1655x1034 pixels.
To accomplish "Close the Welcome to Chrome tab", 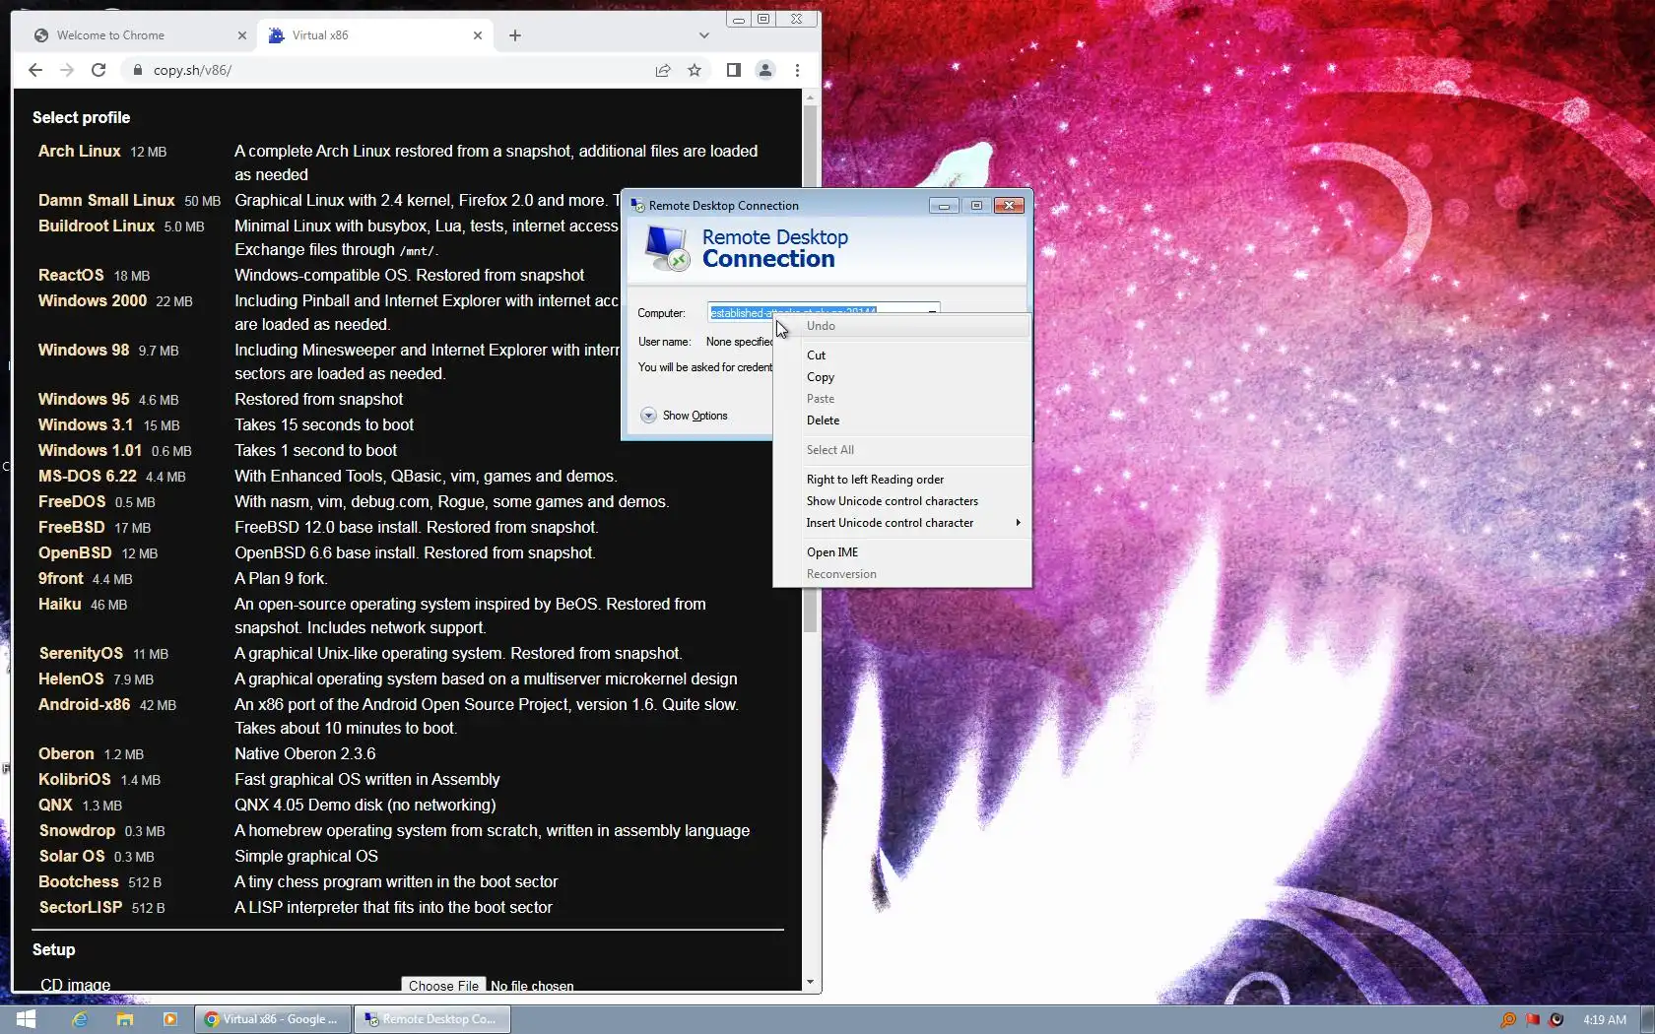I will (242, 35).
